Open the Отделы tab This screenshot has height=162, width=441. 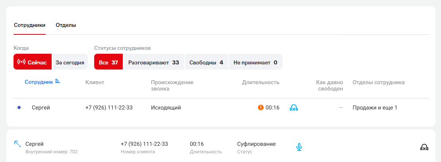pos(66,25)
